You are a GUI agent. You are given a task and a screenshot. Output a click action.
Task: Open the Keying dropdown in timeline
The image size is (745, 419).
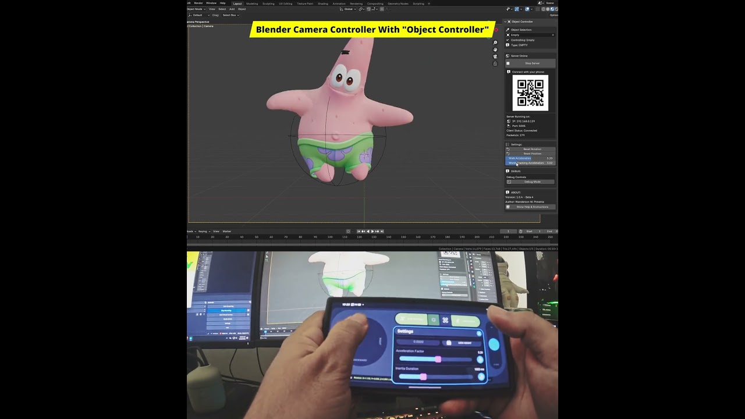(204, 231)
